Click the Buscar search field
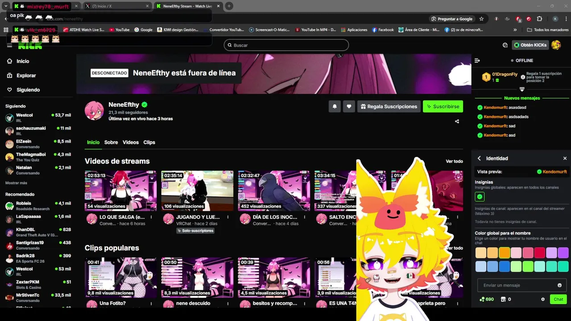 [x=286, y=45]
